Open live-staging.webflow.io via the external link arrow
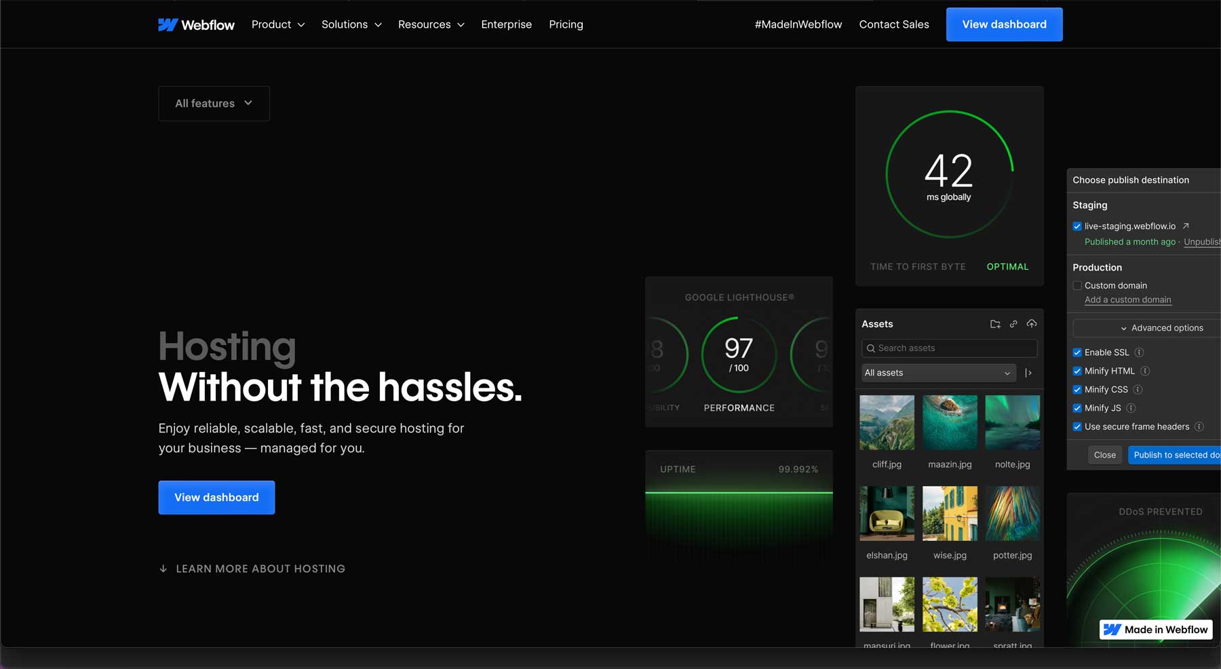 tap(1184, 226)
